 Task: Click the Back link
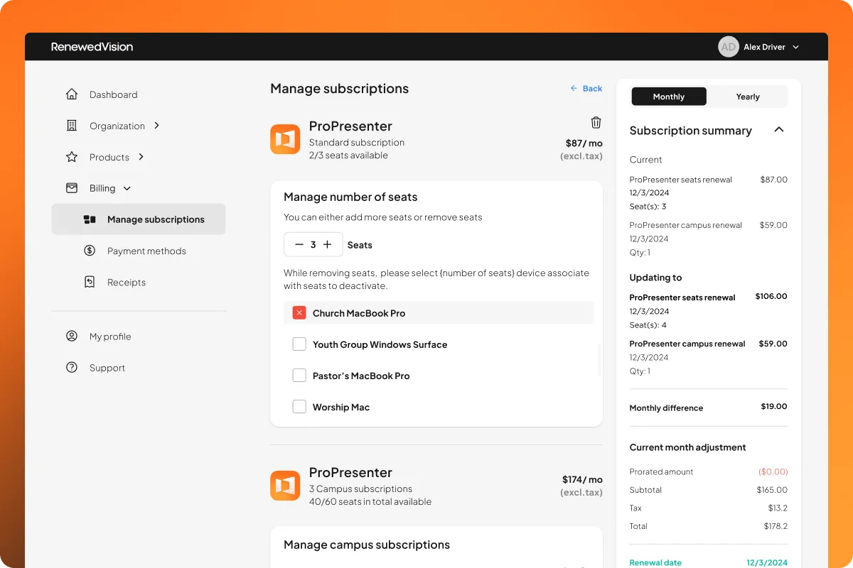pos(586,88)
